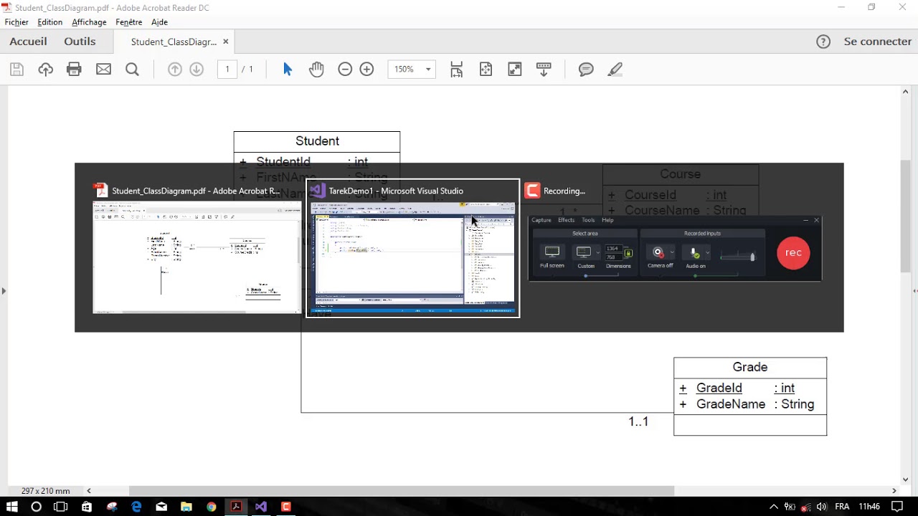Select the Student_ClassDiagr... document tab
The height and width of the screenshot is (516, 918).
click(174, 42)
